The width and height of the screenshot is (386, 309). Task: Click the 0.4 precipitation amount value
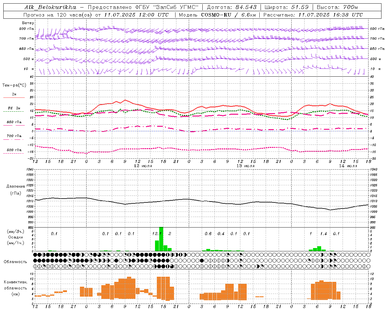coord(221,234)
